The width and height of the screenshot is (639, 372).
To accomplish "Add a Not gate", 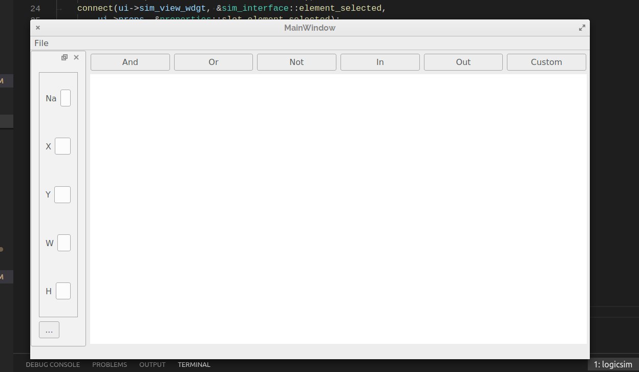I will point(296,62).
